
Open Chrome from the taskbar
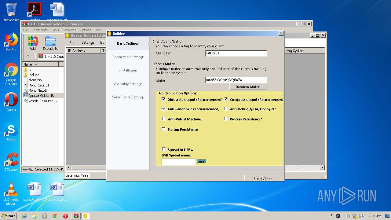pyautogui.click(x=55, y=216)
